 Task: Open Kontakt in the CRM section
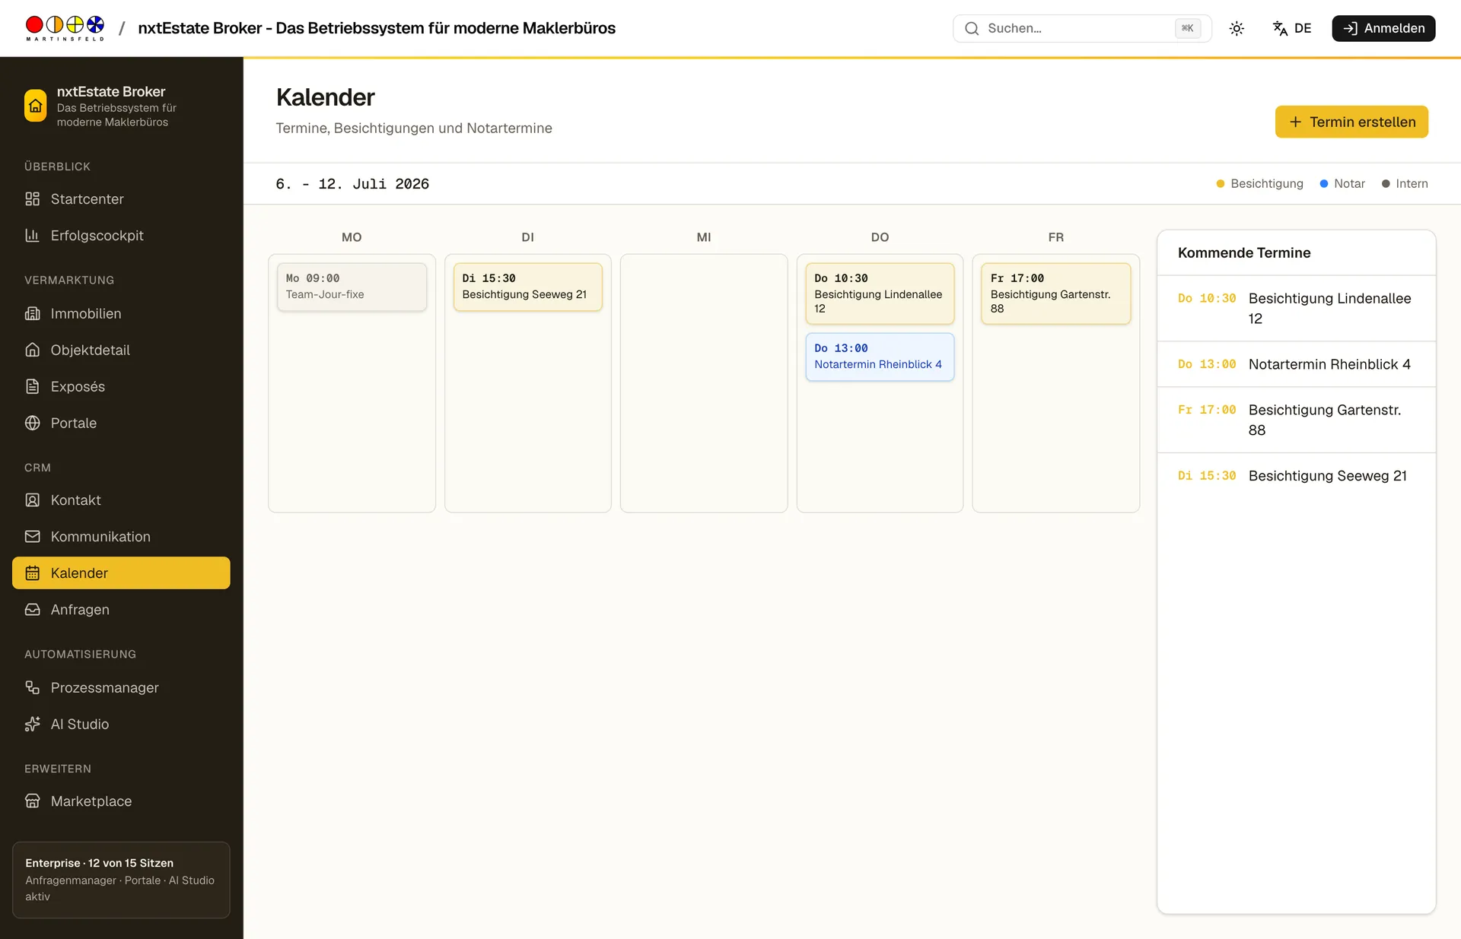click(121, 500)
